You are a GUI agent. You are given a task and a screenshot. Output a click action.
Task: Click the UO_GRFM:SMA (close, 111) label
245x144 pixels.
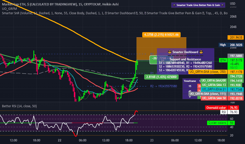pos(208,94)
